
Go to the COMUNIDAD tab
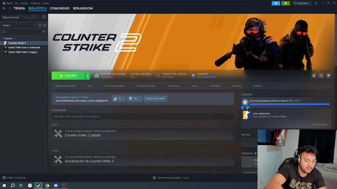tap(60, 8)
